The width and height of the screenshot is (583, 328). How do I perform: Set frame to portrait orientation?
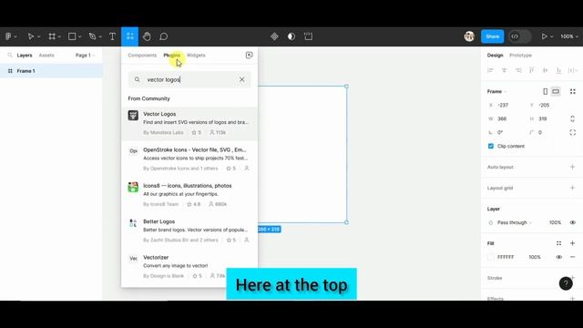[x=545, y=91]
